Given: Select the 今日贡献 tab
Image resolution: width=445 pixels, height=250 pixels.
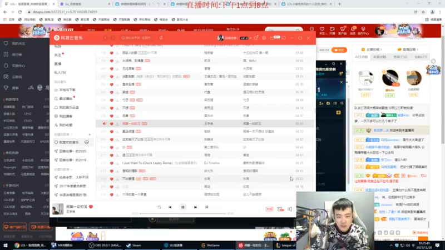Looking at the screenshot, I should click(361, 57).
